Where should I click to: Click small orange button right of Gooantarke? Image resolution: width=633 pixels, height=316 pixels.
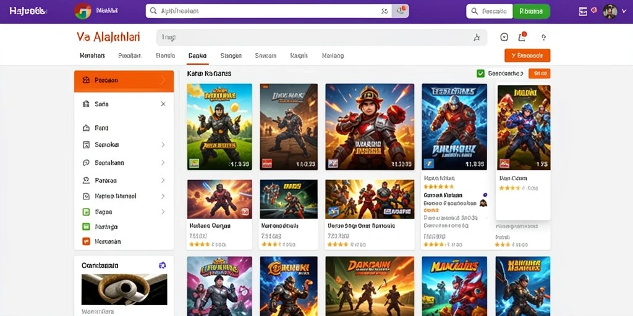point(539,73)
